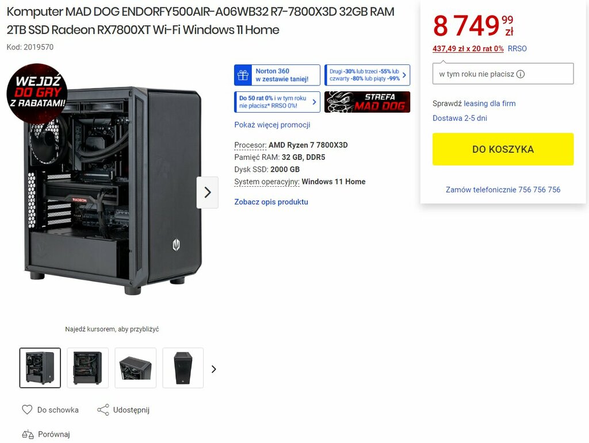Viewport: 589px width, 443px height.
Task: Open the Strefa Mad Dog banner
Action: (x=367, y=102)
